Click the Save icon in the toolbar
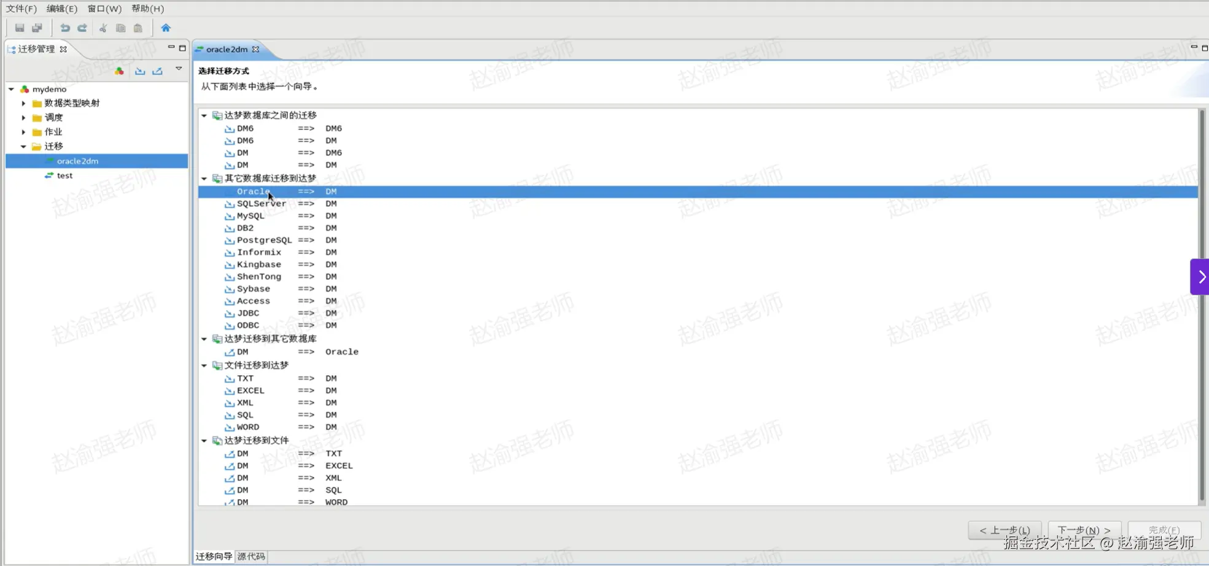The image size is (1209, 566). click(x=20, y=28)
